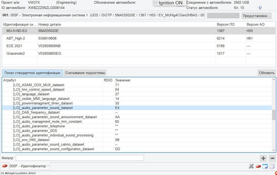Select [LO]_audio_managment_mute_hmi_constant row

pos(137,122)
